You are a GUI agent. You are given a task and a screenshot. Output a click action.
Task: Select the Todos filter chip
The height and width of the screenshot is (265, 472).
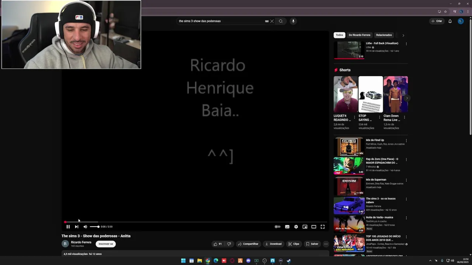point(339,35)
